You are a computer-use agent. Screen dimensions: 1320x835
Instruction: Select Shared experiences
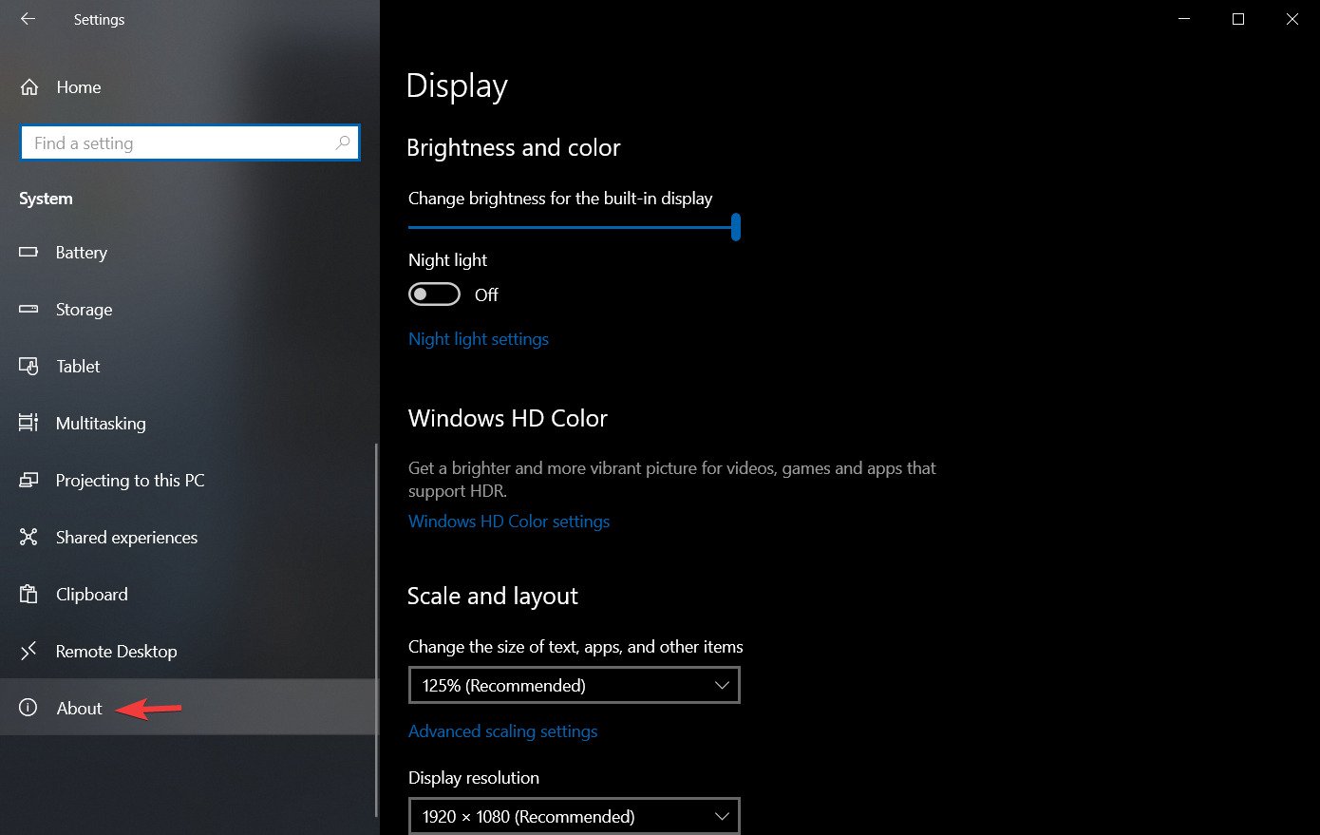(x=189, y=538)
